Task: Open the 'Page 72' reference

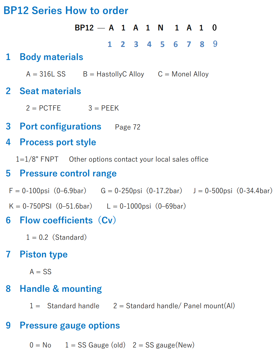Action: [x=127, y=127]
